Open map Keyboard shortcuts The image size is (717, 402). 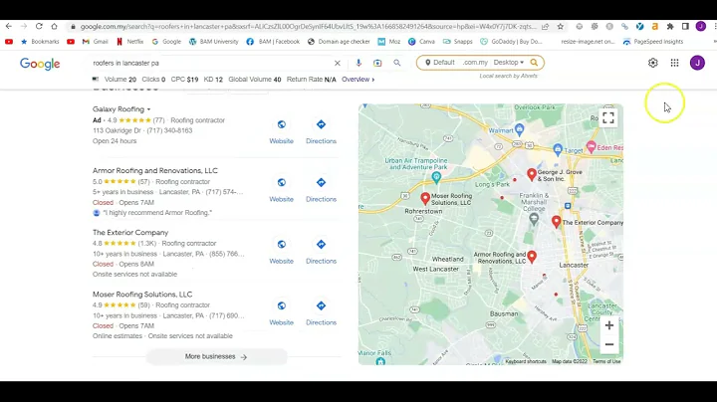pos(526,361)
